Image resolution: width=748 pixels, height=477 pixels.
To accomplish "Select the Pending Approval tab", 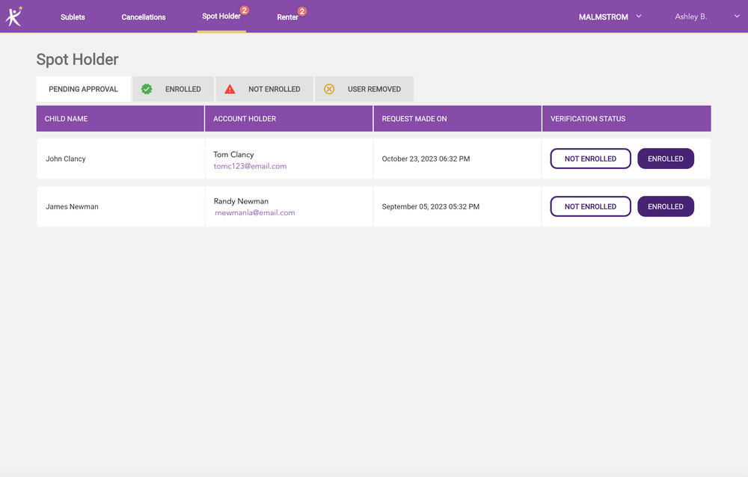I will (83, 89).
